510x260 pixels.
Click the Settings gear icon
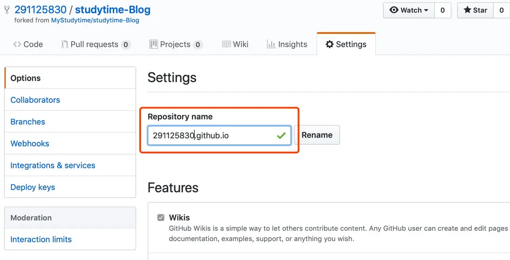329,44
